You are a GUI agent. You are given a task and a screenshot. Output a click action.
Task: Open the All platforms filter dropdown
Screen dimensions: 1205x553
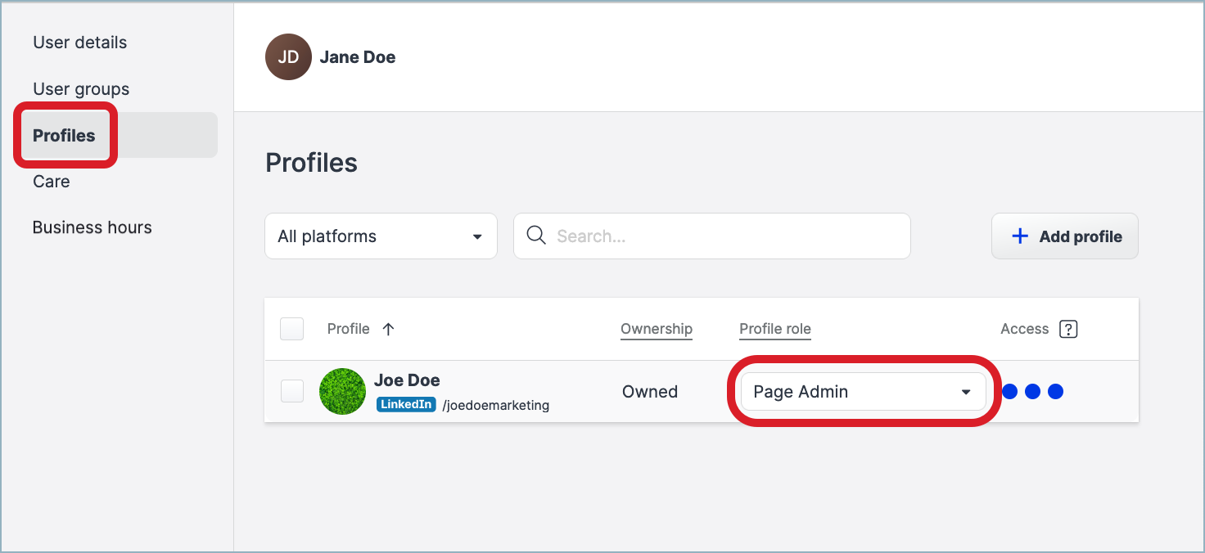click(x=381, y=236)
